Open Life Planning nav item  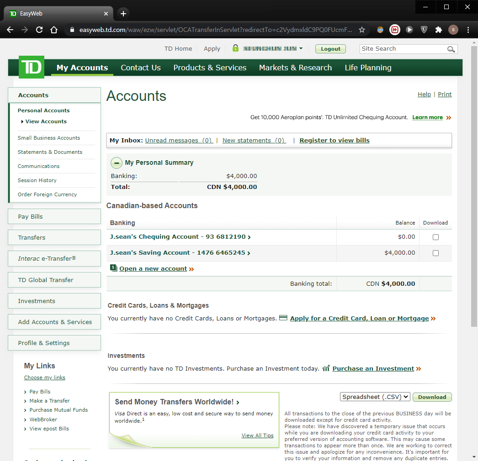pos(368,68)
